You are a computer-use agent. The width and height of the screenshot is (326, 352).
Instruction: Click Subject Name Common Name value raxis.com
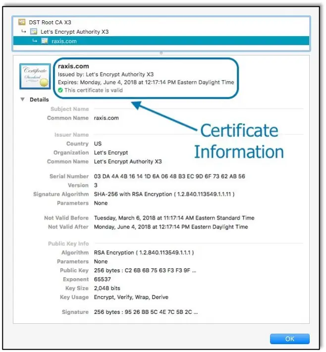107,118
